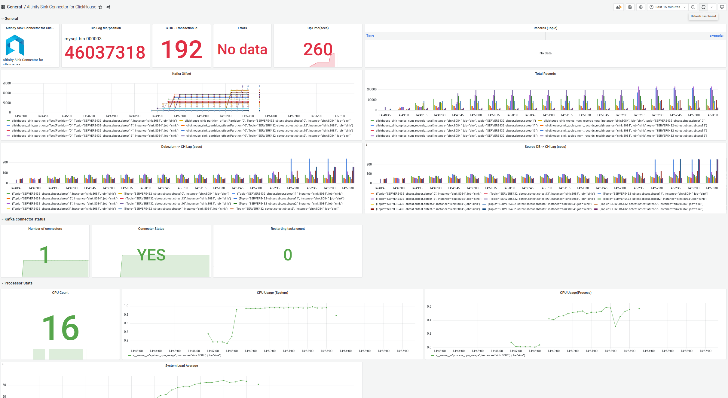This screenshot has width=728, height=398.
Task: Toggle sbtest6 series in Debezium Lag legend
Action: click(287, 209)
